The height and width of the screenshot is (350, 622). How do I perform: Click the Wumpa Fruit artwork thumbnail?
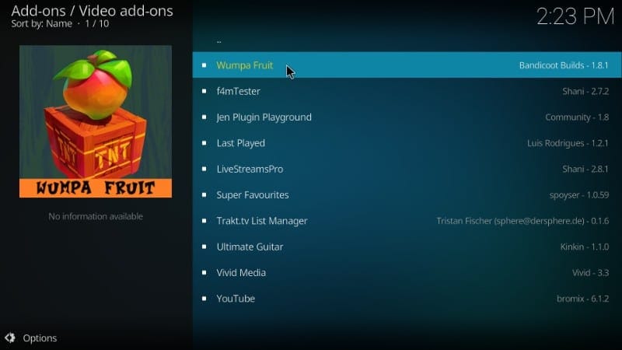[x=96, y=121]
